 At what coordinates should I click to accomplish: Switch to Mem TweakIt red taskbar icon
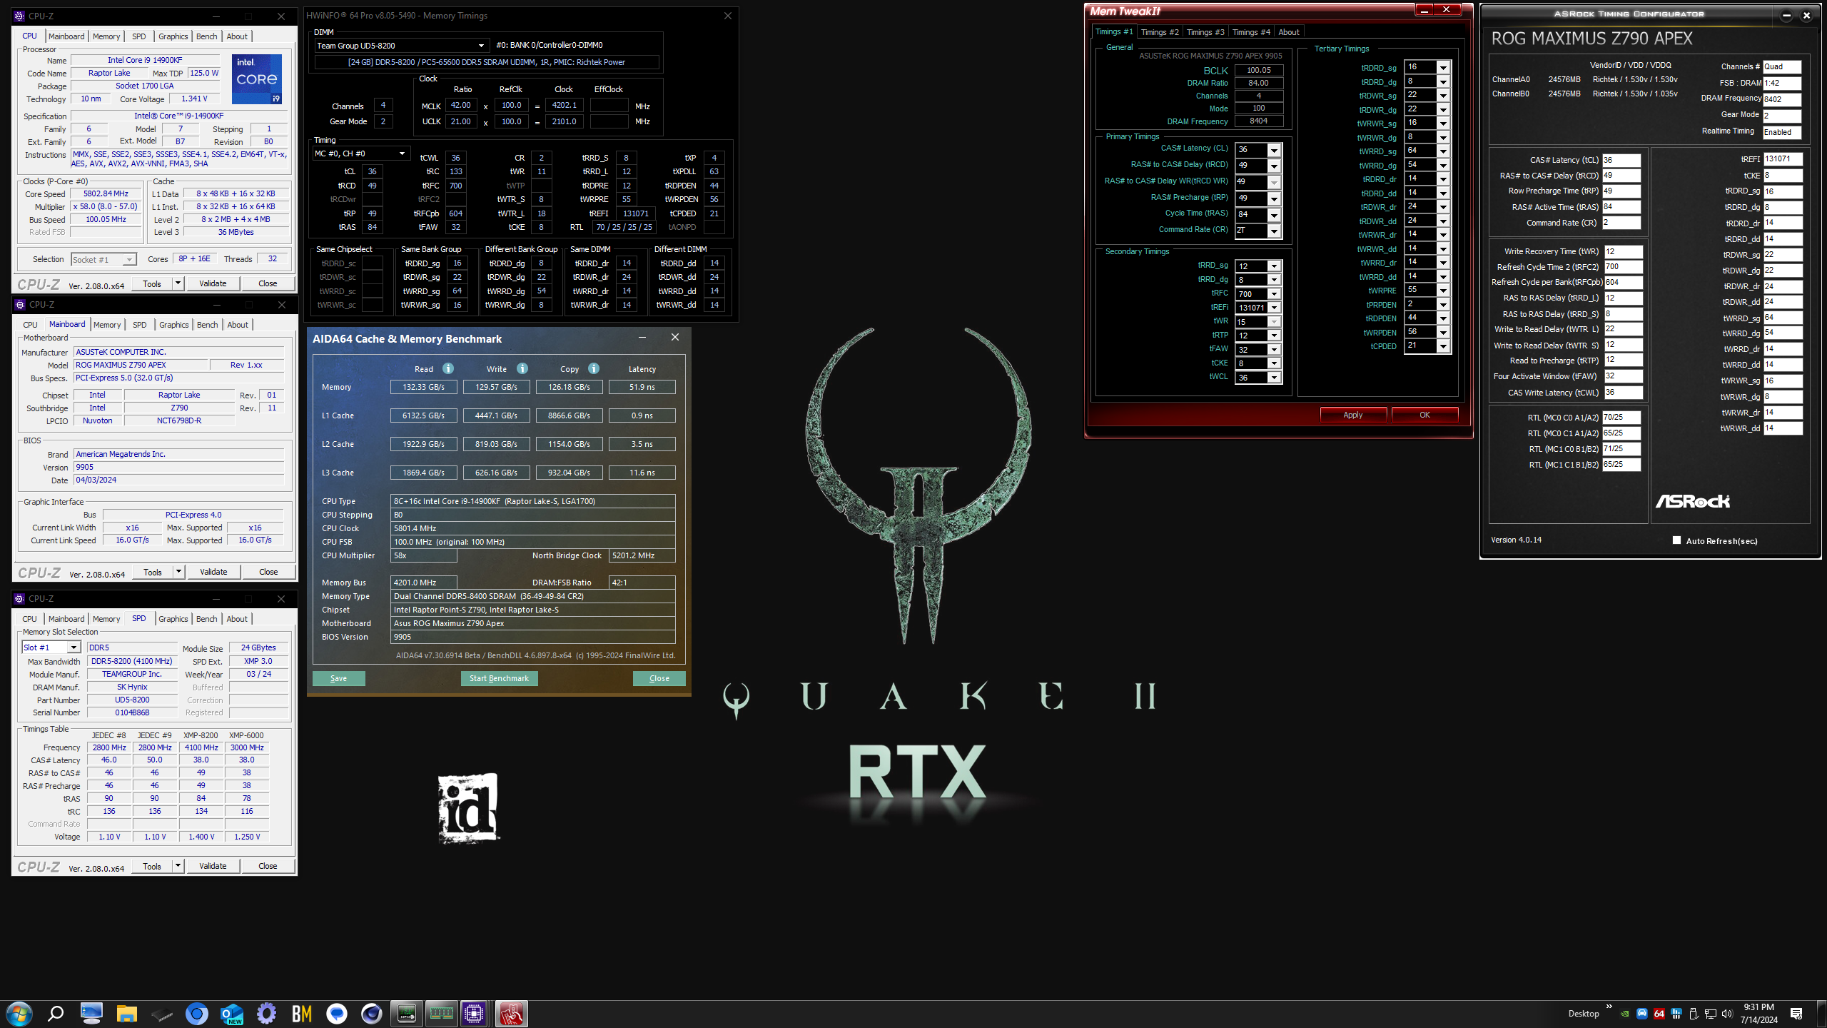point(512,1014)
